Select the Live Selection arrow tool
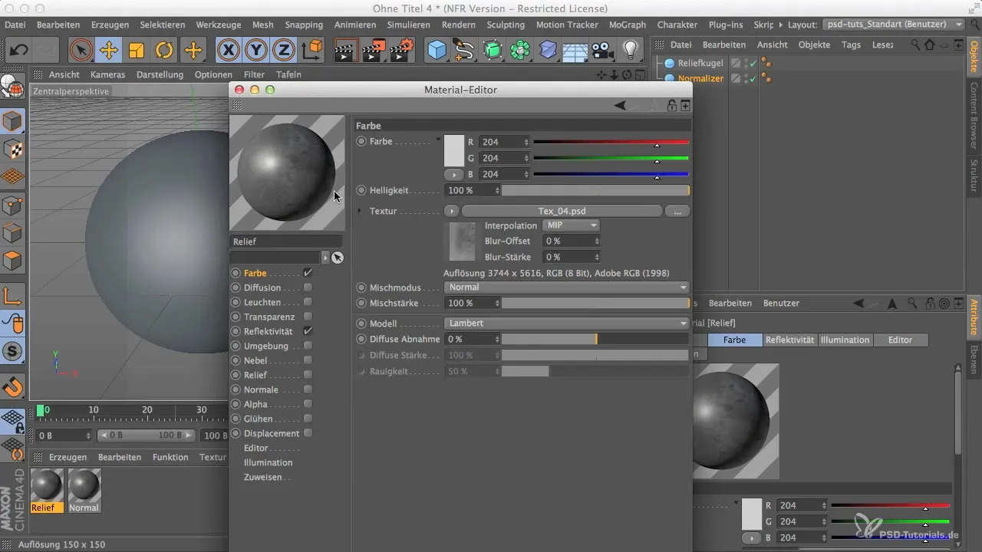 point(81,51)
